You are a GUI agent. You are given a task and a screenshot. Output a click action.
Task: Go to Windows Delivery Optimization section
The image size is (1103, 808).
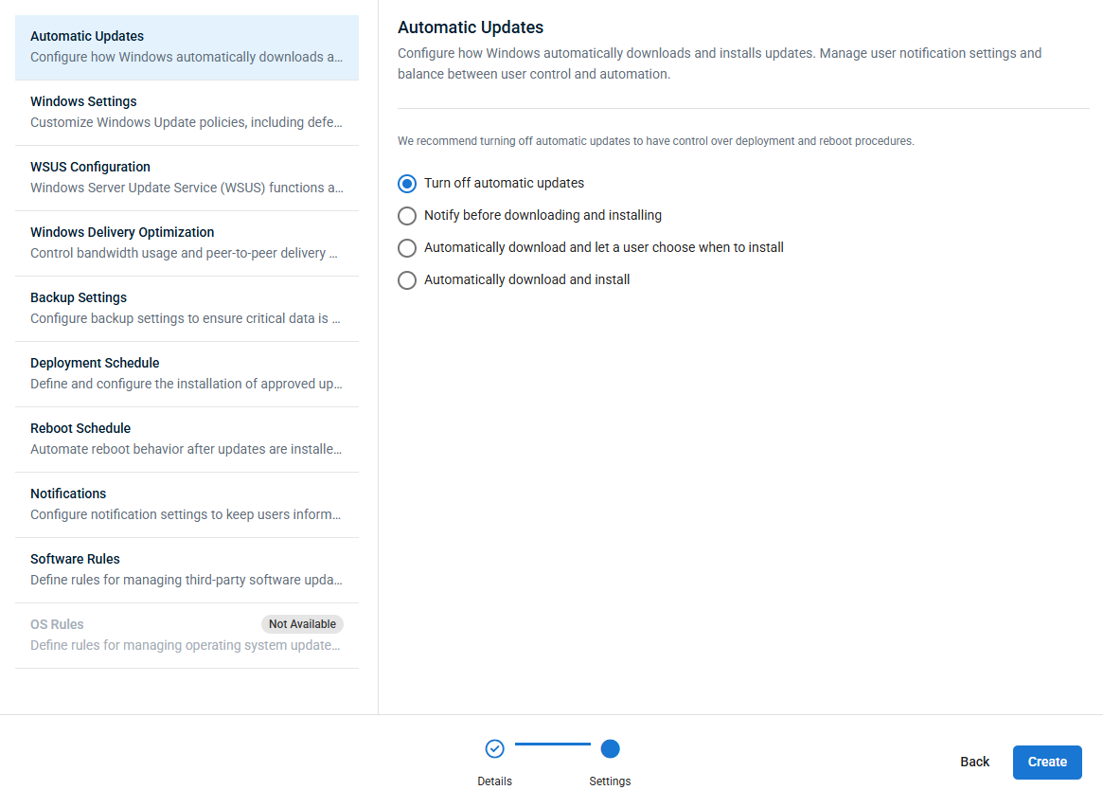[187, 243]
